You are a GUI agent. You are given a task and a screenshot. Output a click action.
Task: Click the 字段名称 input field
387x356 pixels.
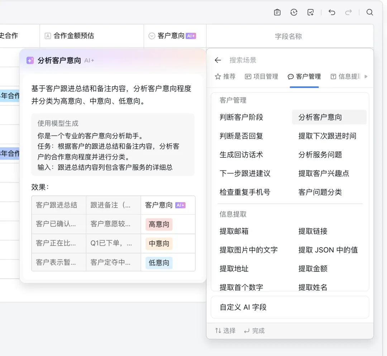(x=290, y=36)
